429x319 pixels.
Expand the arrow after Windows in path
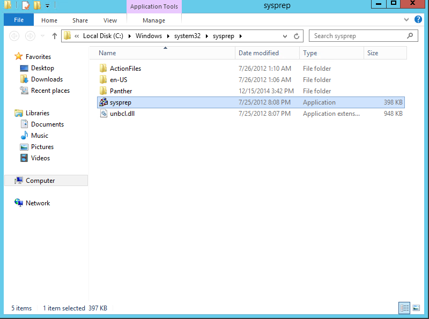click(168, 36)
